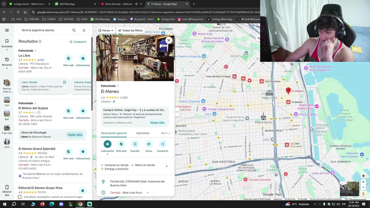This screenshot has height=208, width=370.
Task: Open Recientes history in the sidebar
Action: [7, 60]
